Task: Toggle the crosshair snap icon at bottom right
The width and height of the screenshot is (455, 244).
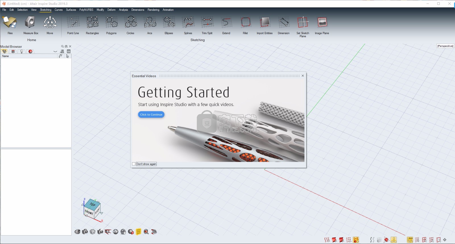Action: click(445, 240)
